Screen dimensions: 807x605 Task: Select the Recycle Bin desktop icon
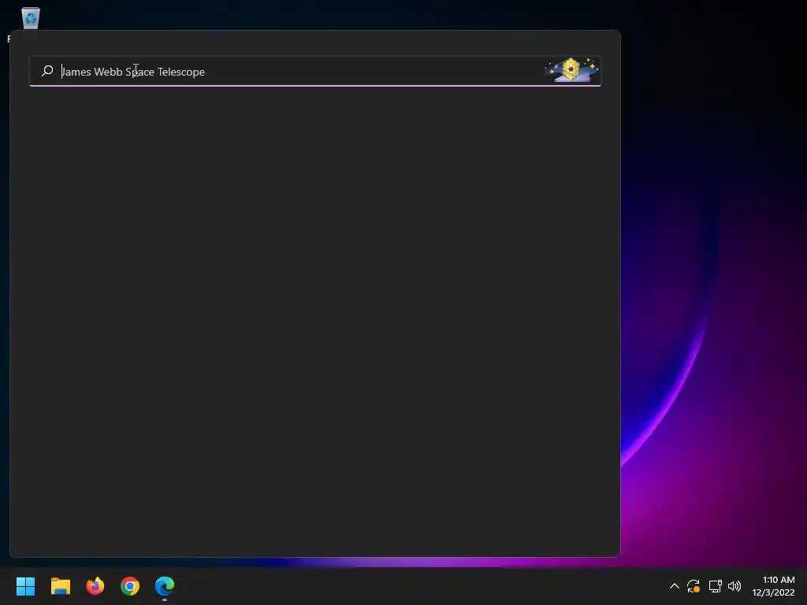point(31,19)
